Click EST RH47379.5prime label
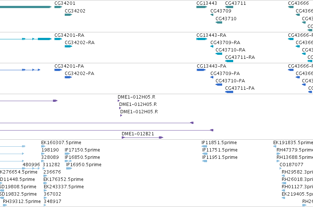The height and width of the screenshot is (207, 313). coord(295,150)
